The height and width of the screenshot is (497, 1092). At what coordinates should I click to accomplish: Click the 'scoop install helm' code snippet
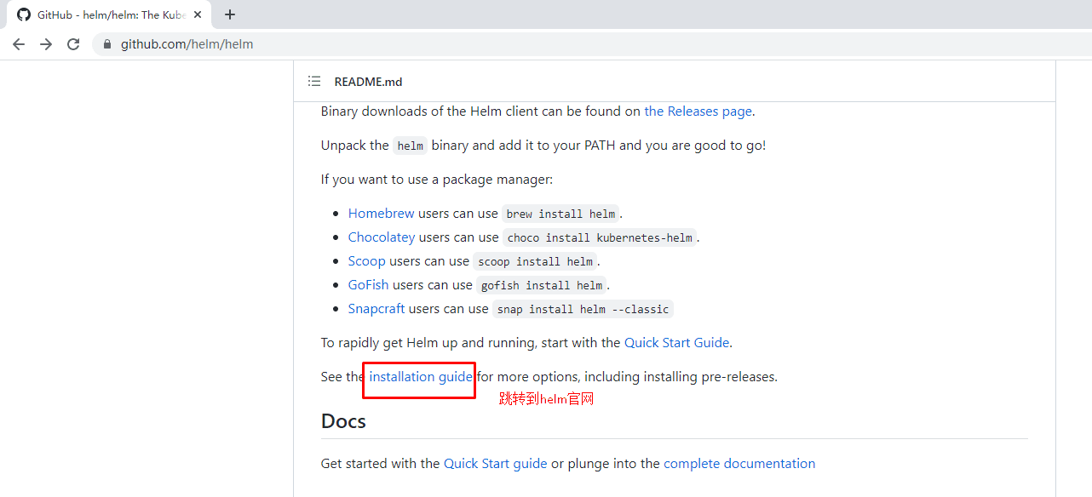(535, 261)
